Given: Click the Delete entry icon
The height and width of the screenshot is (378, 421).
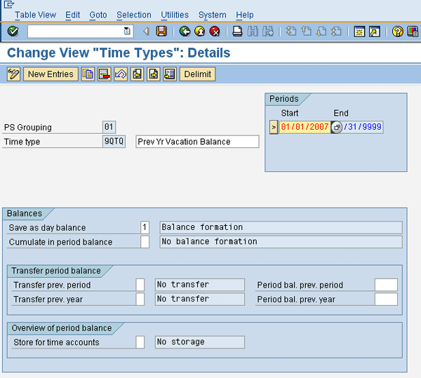Looking at the screenshot, I should click(x=105, y=74).
